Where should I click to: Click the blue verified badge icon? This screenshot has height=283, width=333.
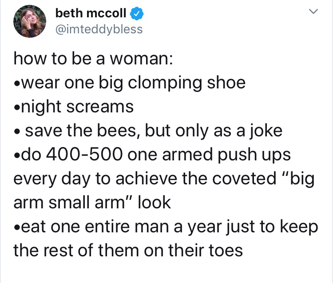[x=136, y=15]
